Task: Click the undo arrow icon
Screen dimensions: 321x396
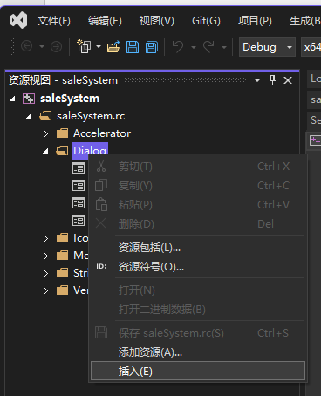Action: click(178, 46)
